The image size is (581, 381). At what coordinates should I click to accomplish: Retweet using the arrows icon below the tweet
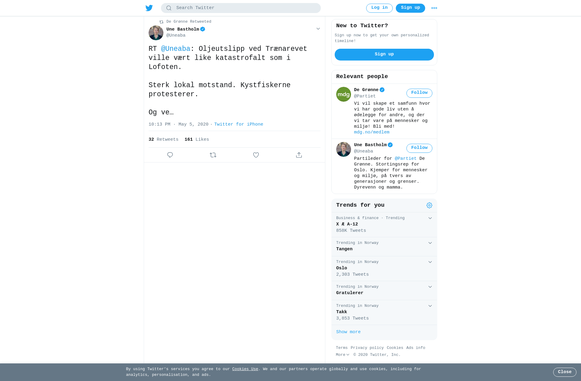click(213, 155)
